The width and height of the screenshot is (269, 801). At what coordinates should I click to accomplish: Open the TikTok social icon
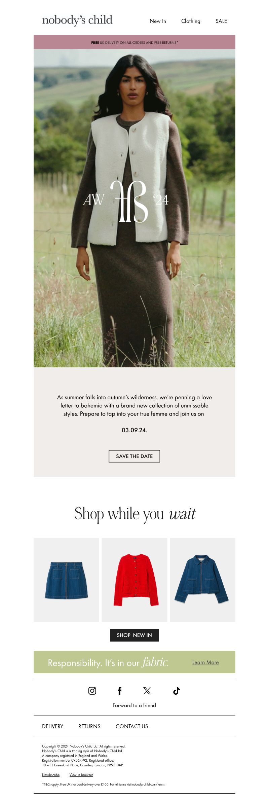(177, 691)
